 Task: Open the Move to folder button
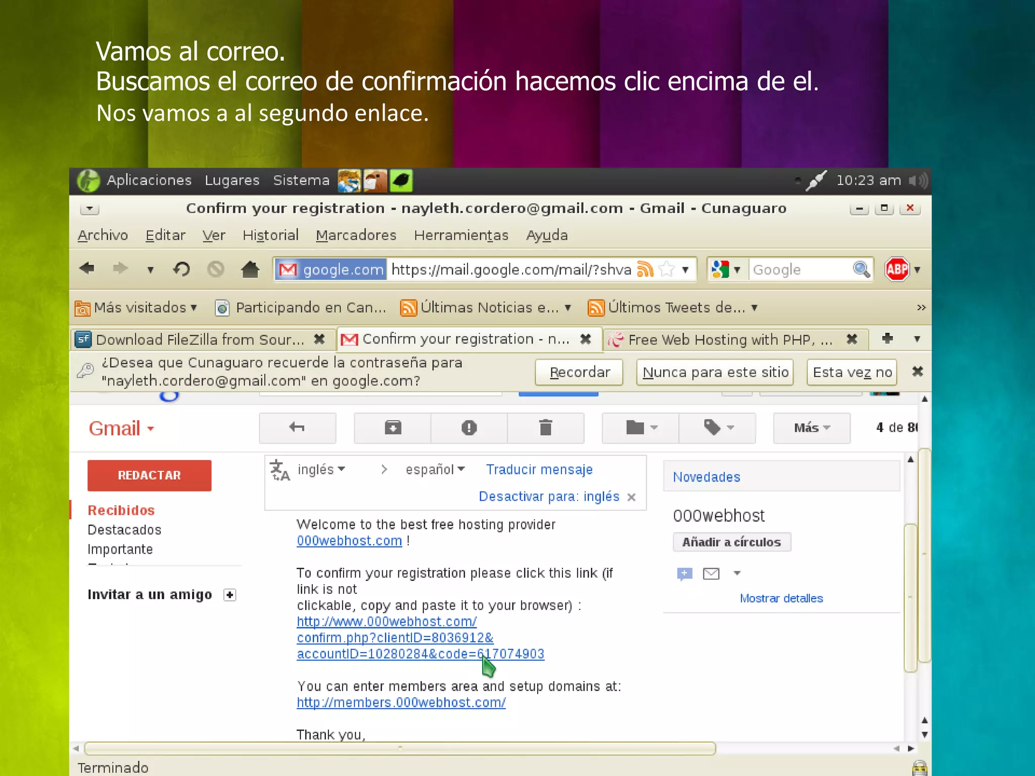pos(640,428)
